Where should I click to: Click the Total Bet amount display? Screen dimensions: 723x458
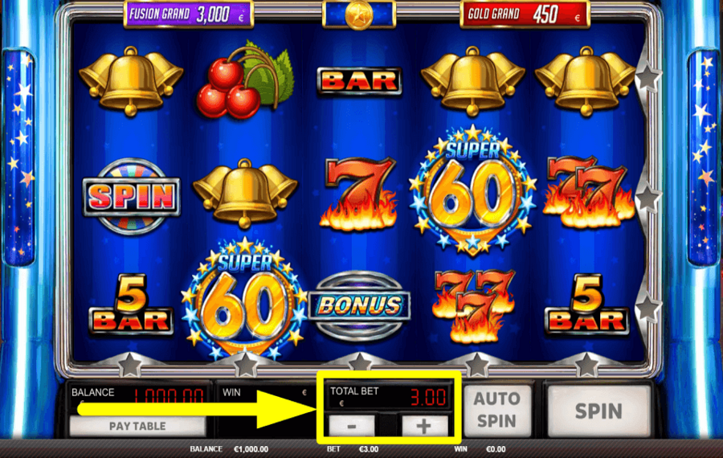coord(388,396)
